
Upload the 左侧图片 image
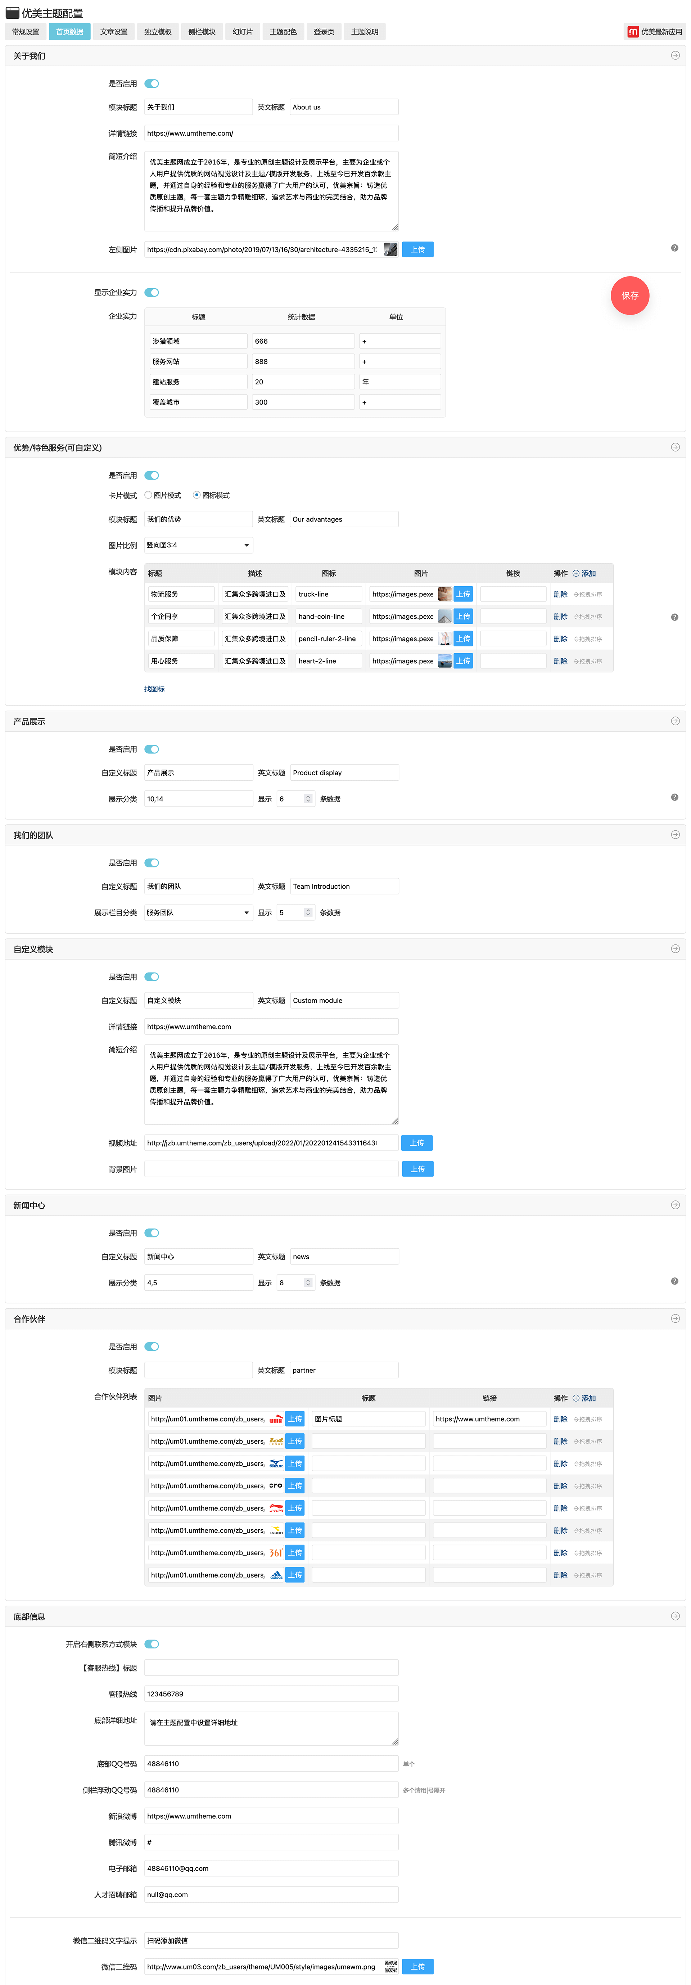(x=417, y=250)
